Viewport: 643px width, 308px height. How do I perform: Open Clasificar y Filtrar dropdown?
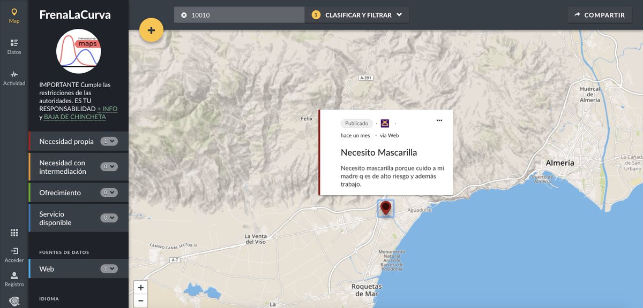pyautogui.click(x=357, y=15)
